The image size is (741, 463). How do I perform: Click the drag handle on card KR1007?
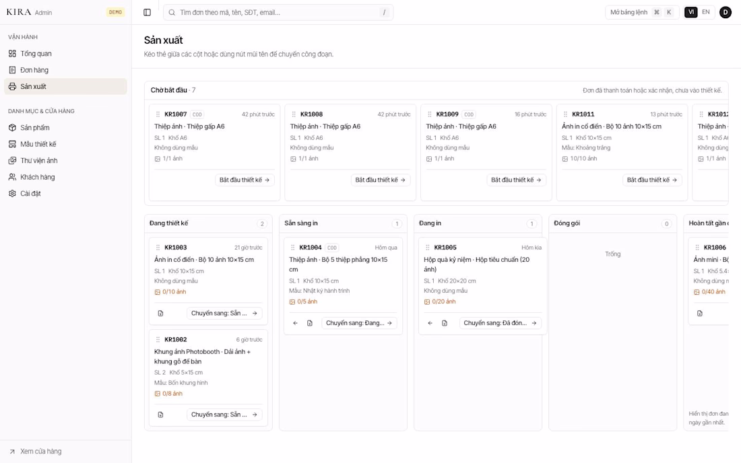coord(158,114)
